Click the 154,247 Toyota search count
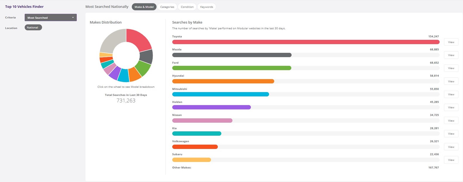The width and height of the screenshot is (463, 182). (x=433, y=36)
